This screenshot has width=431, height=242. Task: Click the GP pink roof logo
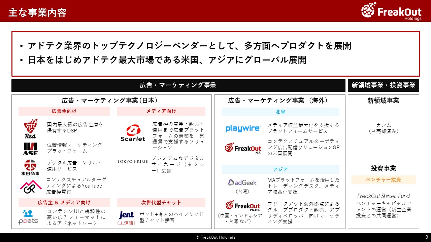click(30, 187)
